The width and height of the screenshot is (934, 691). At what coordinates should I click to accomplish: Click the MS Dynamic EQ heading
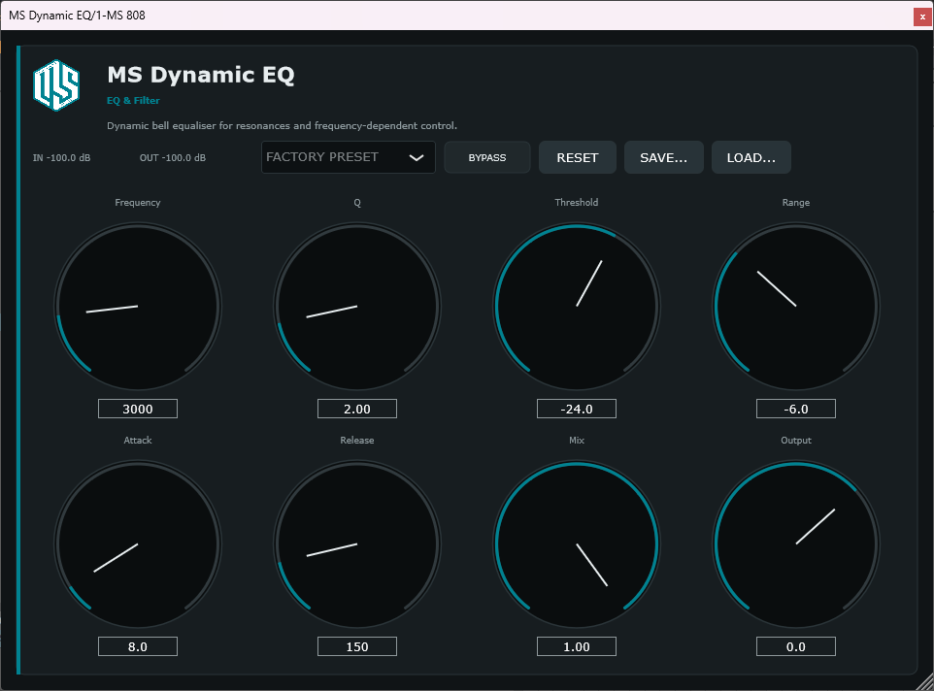pyautogui.click(x=201, y=75)
